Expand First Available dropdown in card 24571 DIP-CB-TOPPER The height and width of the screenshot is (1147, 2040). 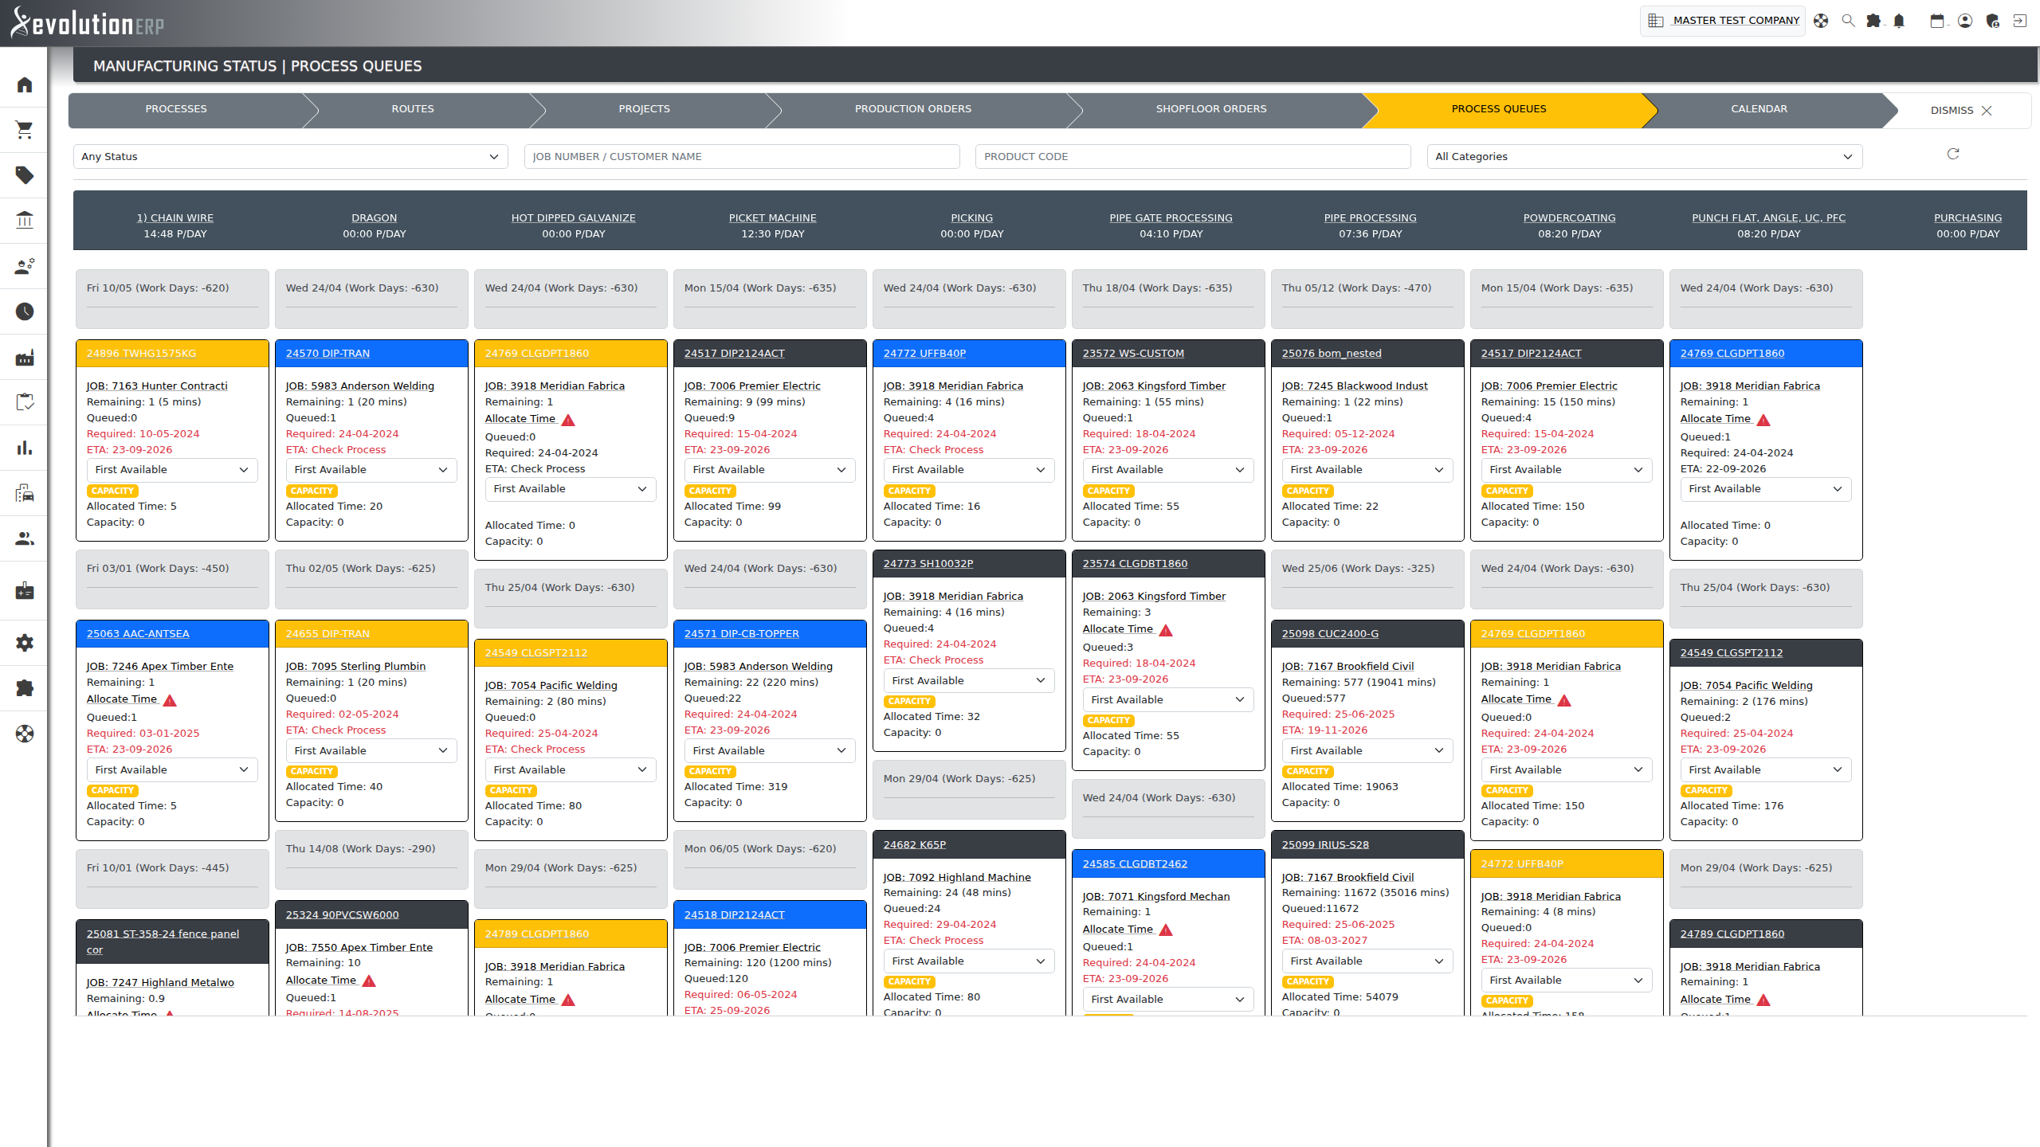770,751
